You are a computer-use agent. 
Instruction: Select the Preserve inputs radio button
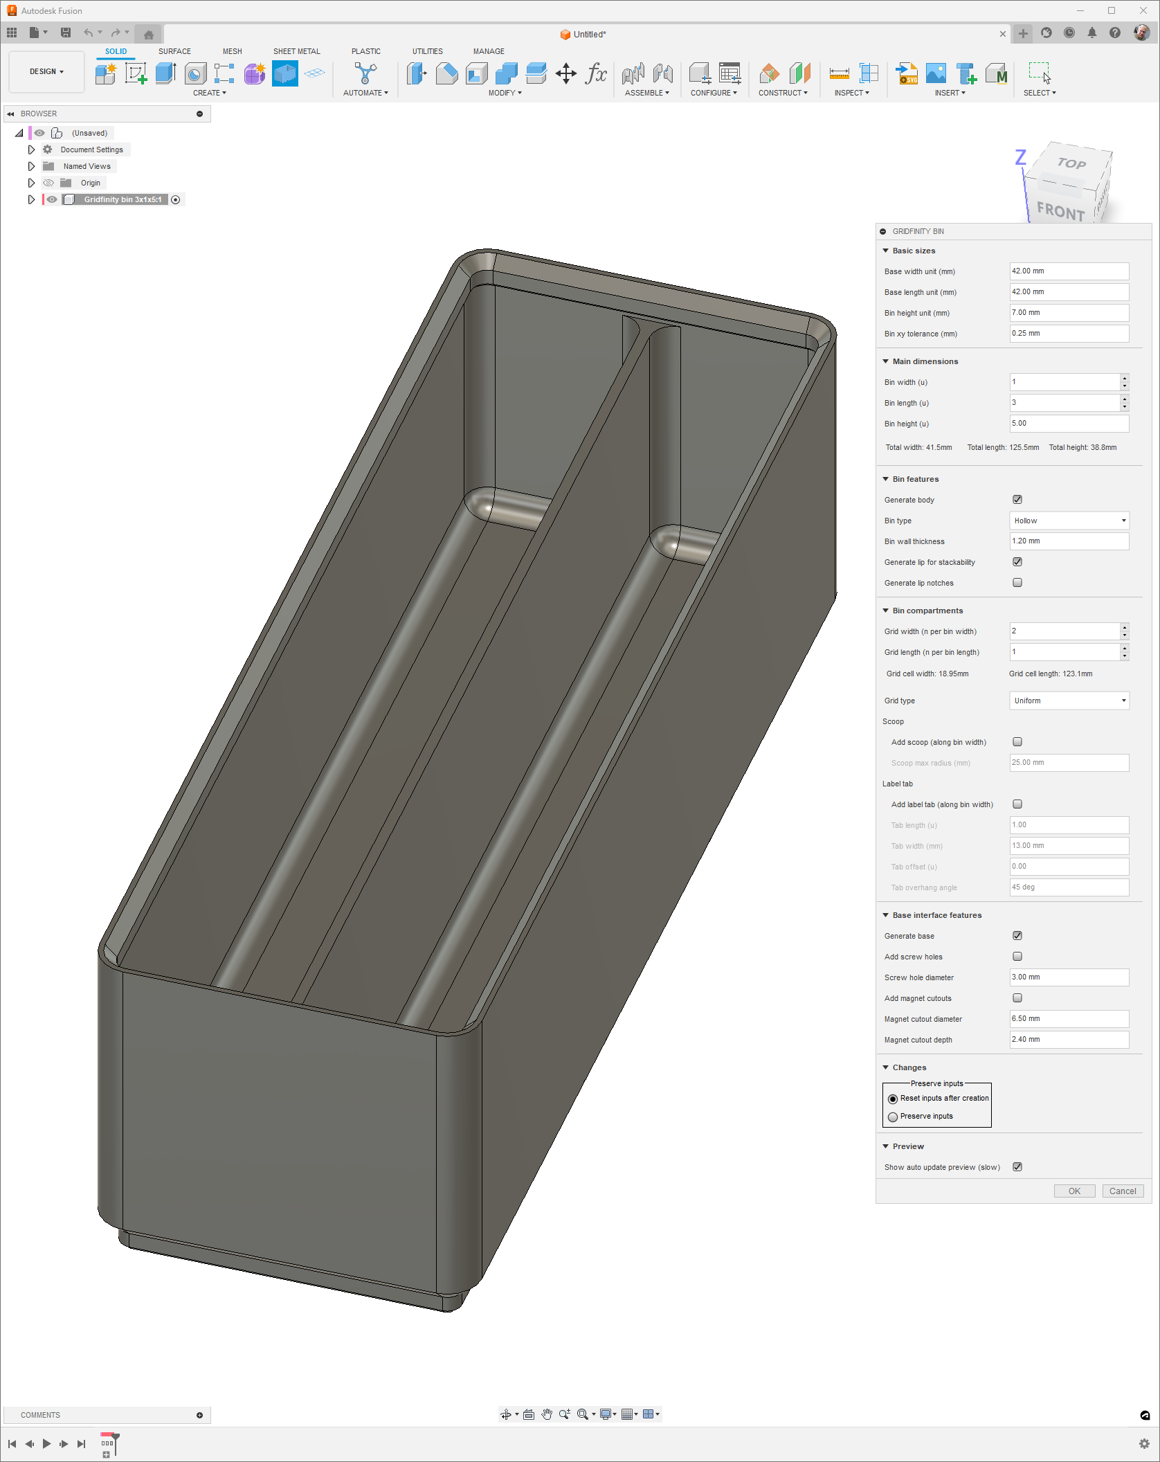[x=893, y=1117]
